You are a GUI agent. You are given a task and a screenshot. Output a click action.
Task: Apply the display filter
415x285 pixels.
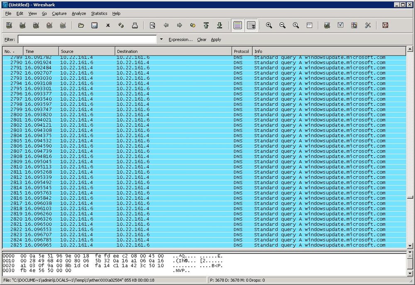pyautogui.click(x=216, y=39)
